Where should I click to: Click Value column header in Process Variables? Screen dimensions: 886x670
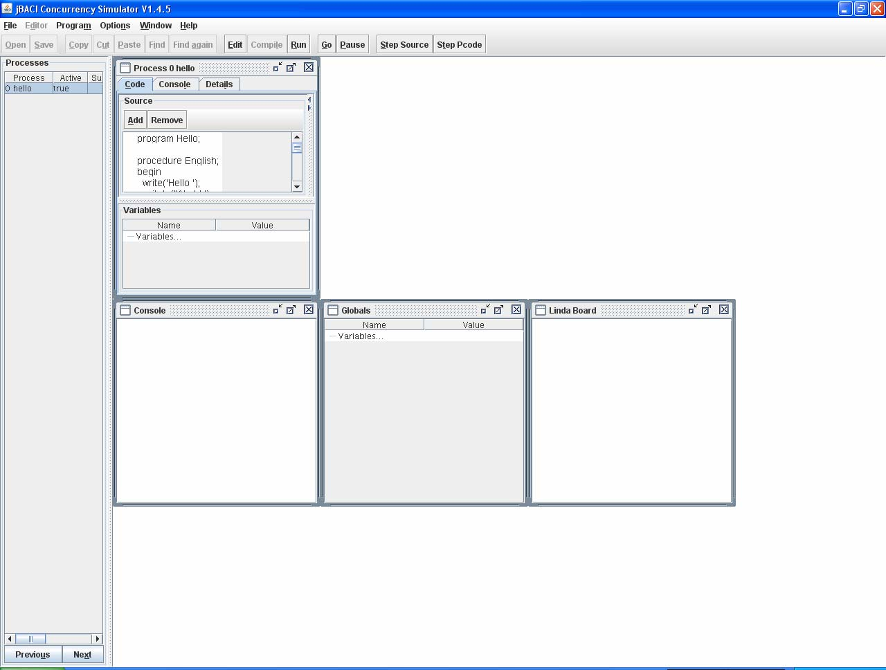pos(262,225)
